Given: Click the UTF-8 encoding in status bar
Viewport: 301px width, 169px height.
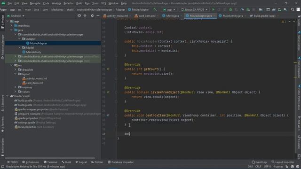Looking at the screenshot, I should [x=267, y=167].
